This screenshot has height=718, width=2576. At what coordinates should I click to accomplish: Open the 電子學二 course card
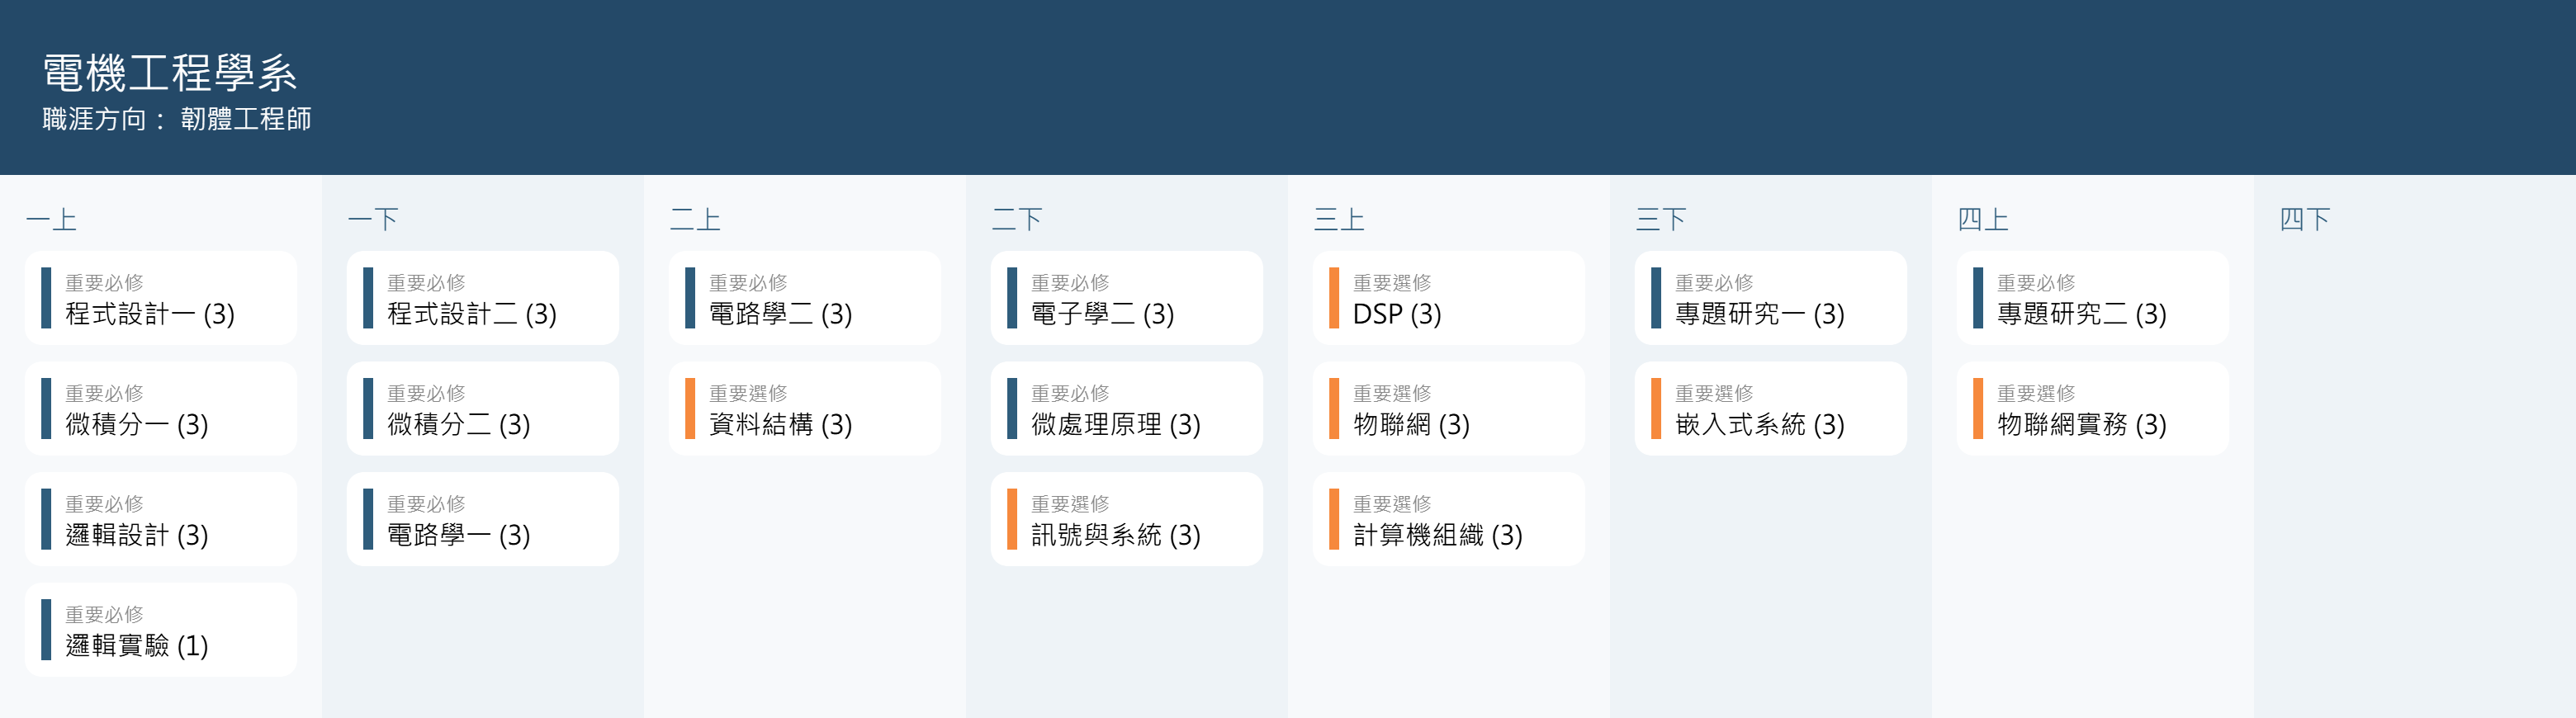click(1126, 299)
